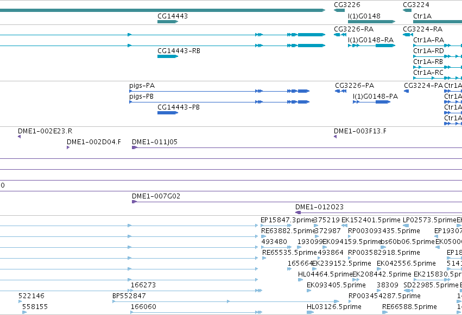This screenshot has height=315, width=462.
Task: Click BAC end DME1-002D04.F
Action: point(68,147)
